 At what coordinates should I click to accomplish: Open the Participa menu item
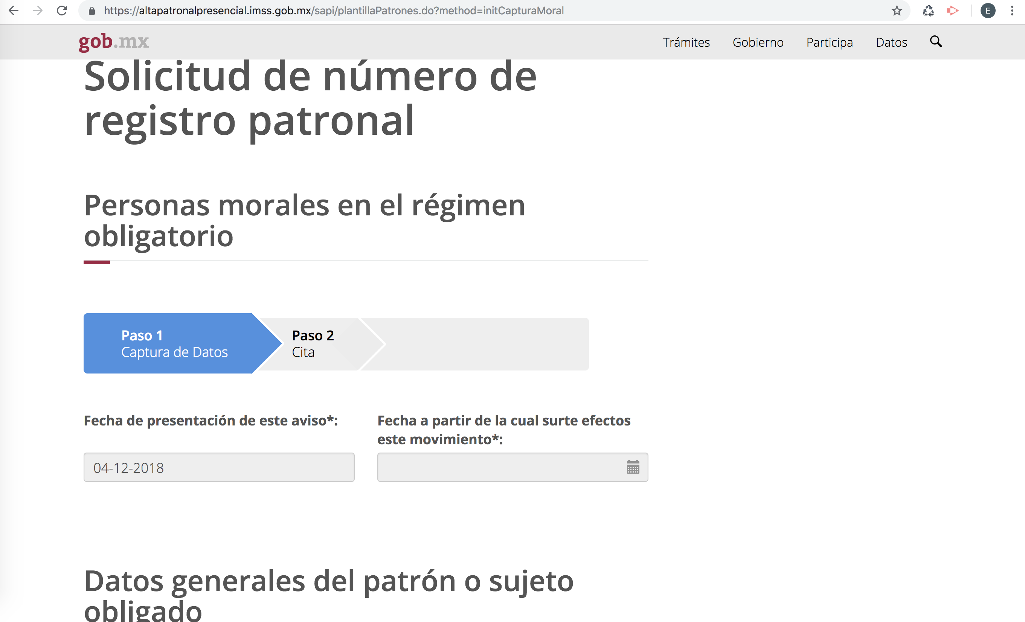(830, 43)
